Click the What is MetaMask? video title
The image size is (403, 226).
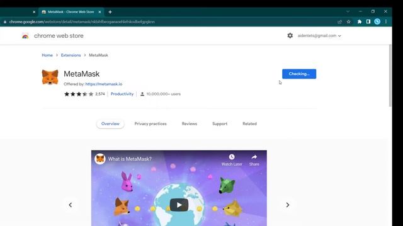point(130,159)
